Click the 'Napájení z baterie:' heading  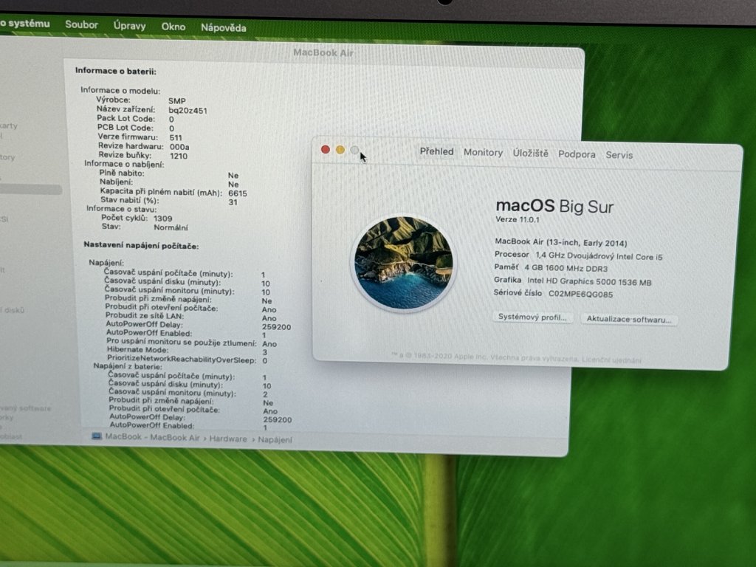(x=128, y=366)
